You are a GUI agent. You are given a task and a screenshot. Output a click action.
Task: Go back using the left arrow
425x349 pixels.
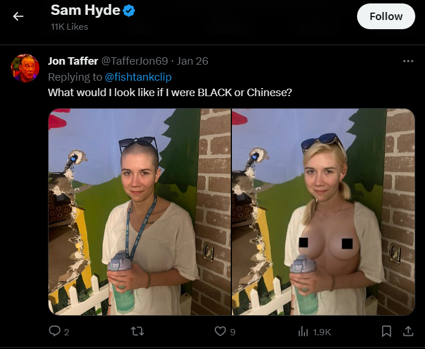pos(18,16)
